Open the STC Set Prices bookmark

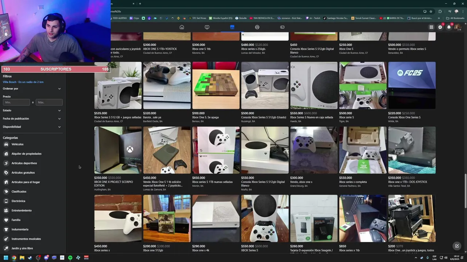coord(197,18)
